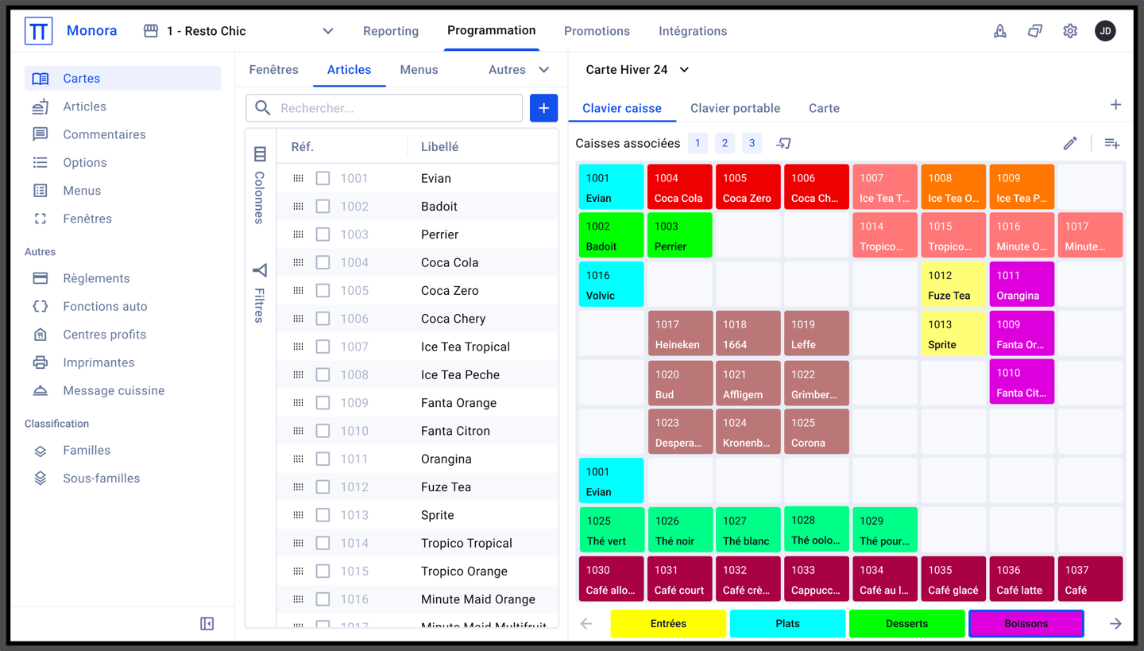
Task: Click the edit pencil icon for keyboard
Action: [1070, 144]
